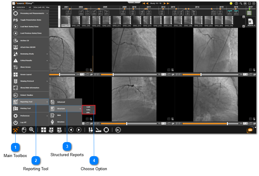Open the Attach Non-DICOM icon
The width and height of the screenshot is (259, 176).
tap(15, 47)
